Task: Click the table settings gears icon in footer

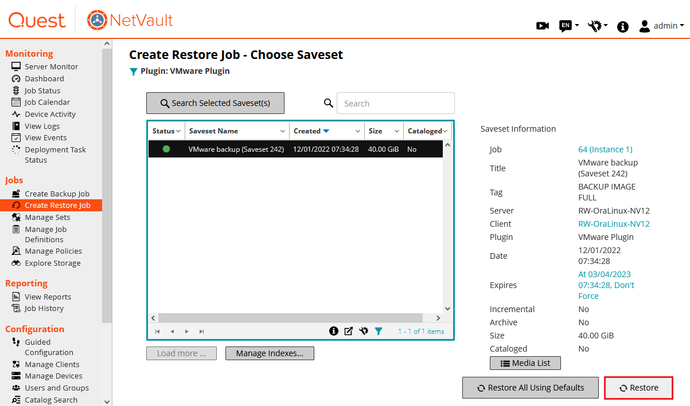Action: [363, 331]
